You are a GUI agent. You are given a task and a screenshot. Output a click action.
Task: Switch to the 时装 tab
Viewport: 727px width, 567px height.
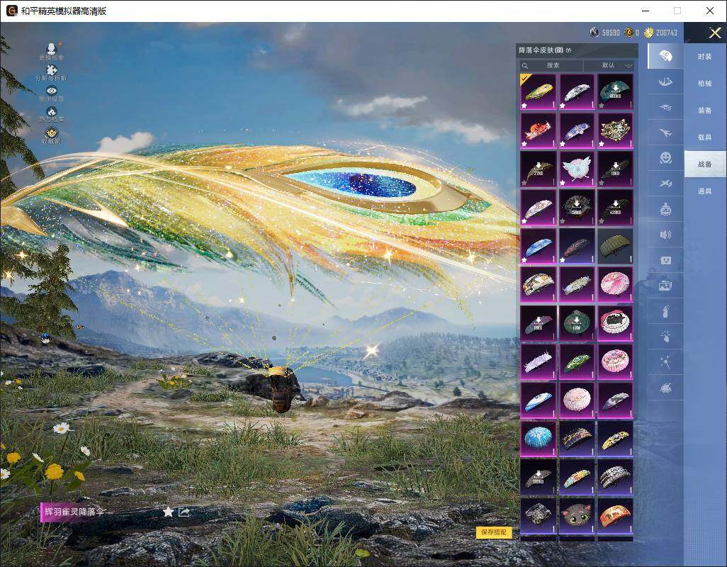[x=705, y=57]
